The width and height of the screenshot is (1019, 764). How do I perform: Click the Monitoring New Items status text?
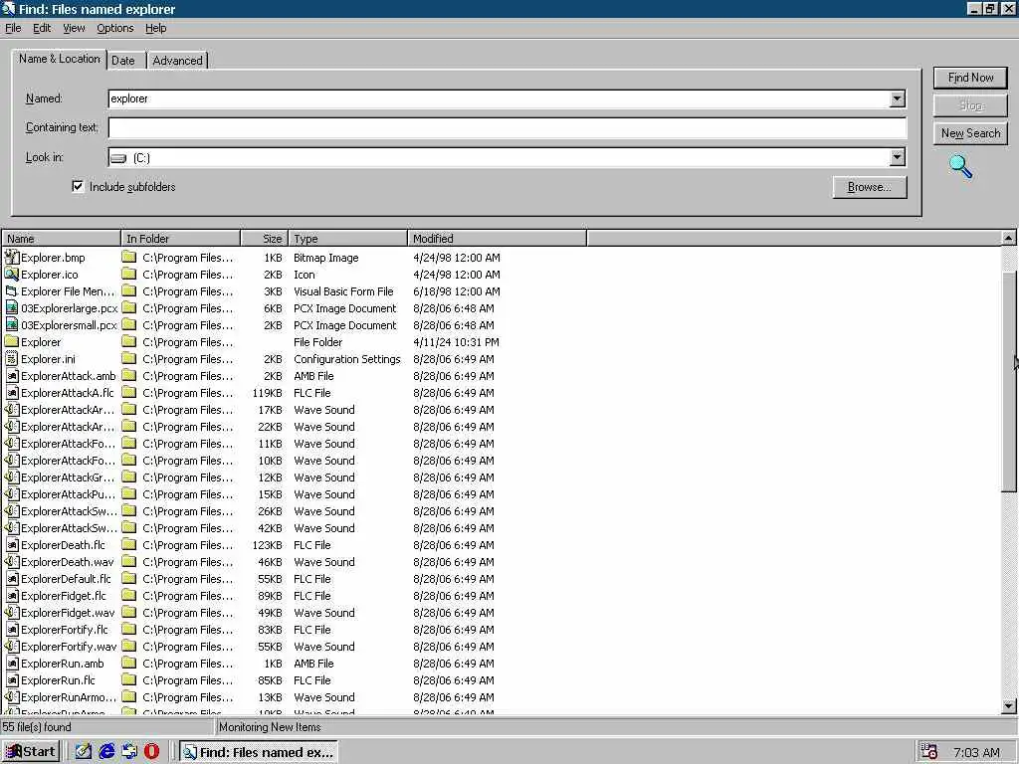270,727
